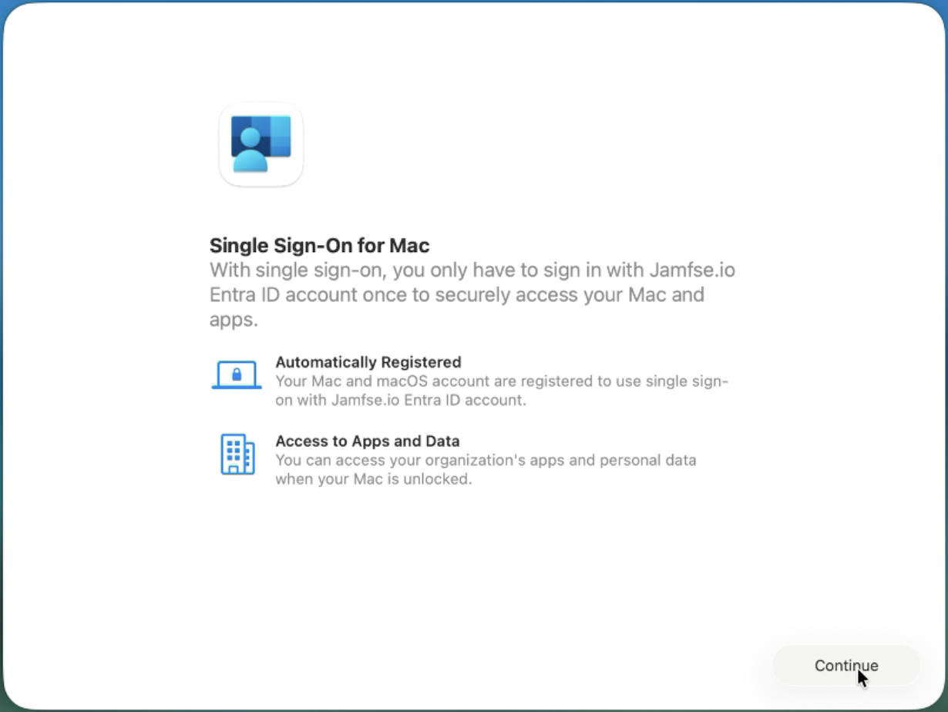The height and width of the screenshot is (712, 948).
Task: Click the Company Portal app icon
Action: point(261,144)
